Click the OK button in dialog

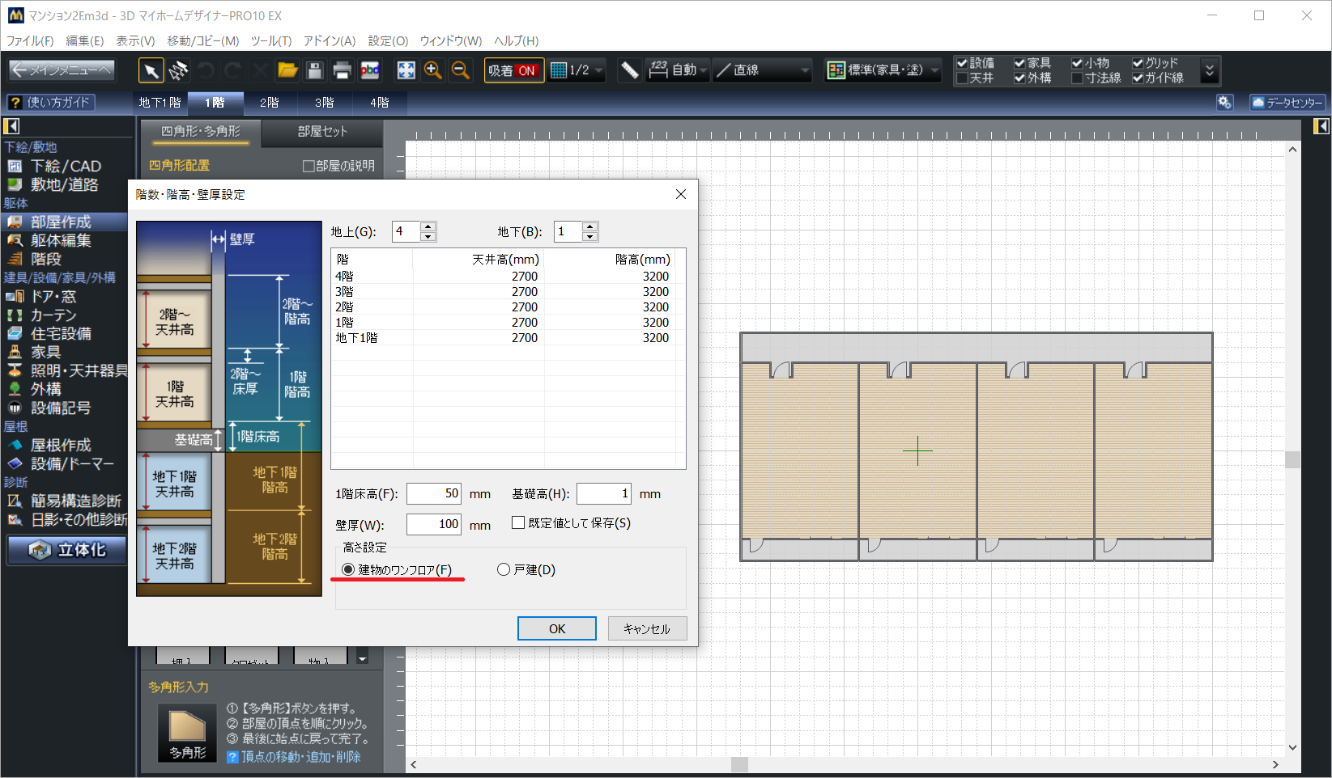(x=556, y=628)
